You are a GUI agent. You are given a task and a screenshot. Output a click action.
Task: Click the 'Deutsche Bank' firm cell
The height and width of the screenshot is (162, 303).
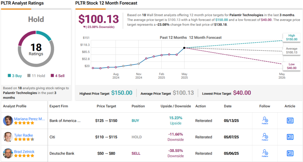(x=62, y=153)
